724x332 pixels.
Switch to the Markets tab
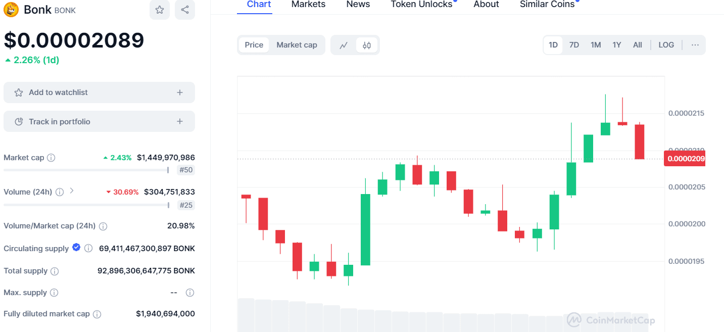[308, 5]
